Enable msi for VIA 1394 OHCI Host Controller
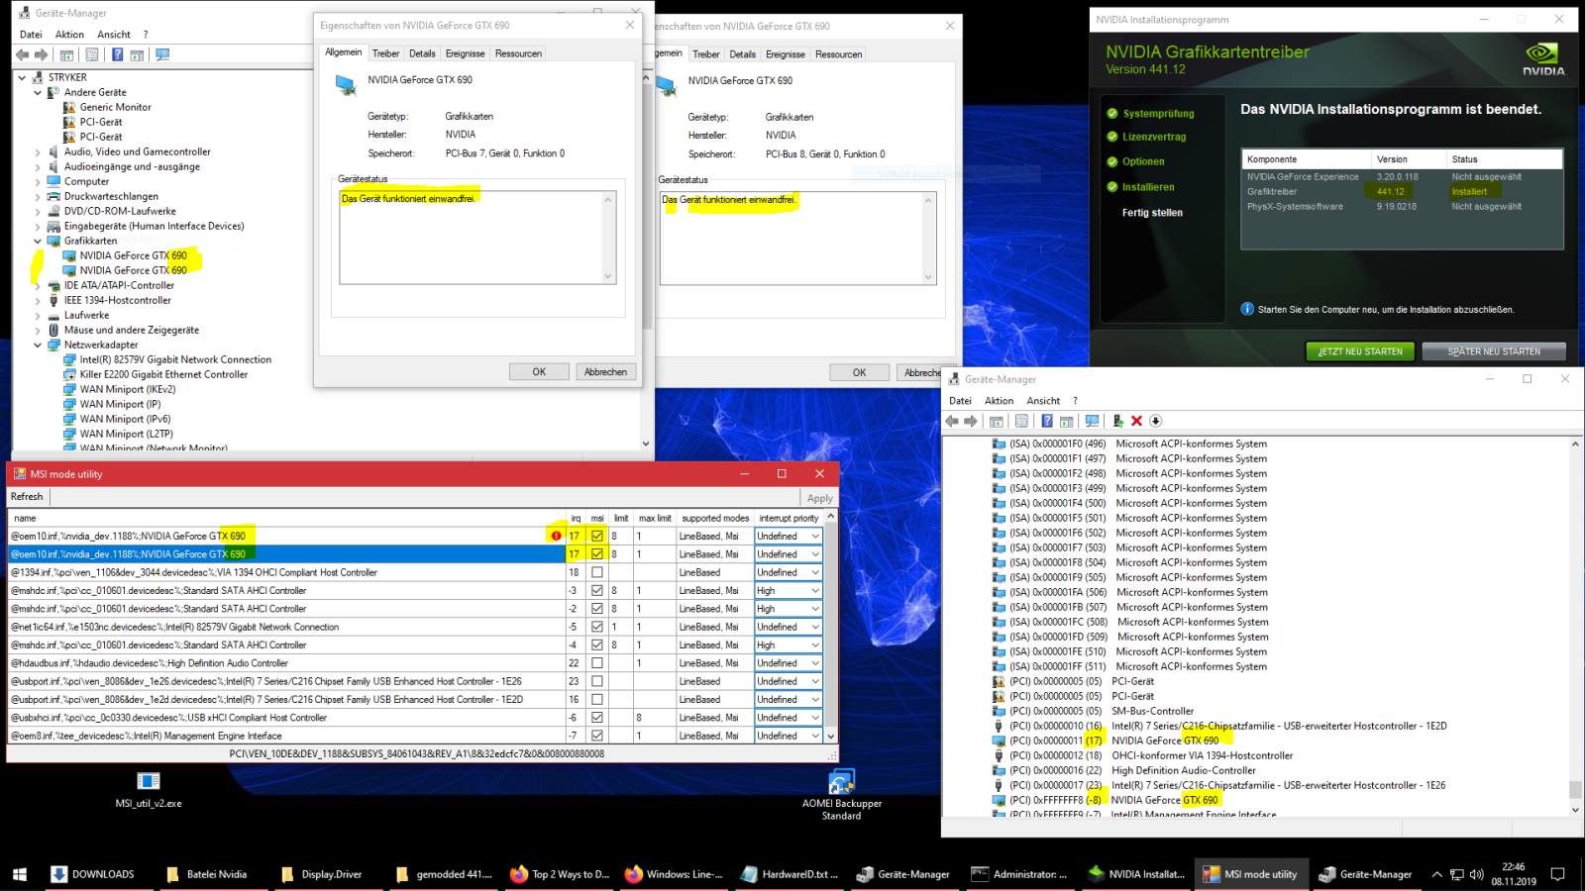1585x891 pixels. (597, 572)
